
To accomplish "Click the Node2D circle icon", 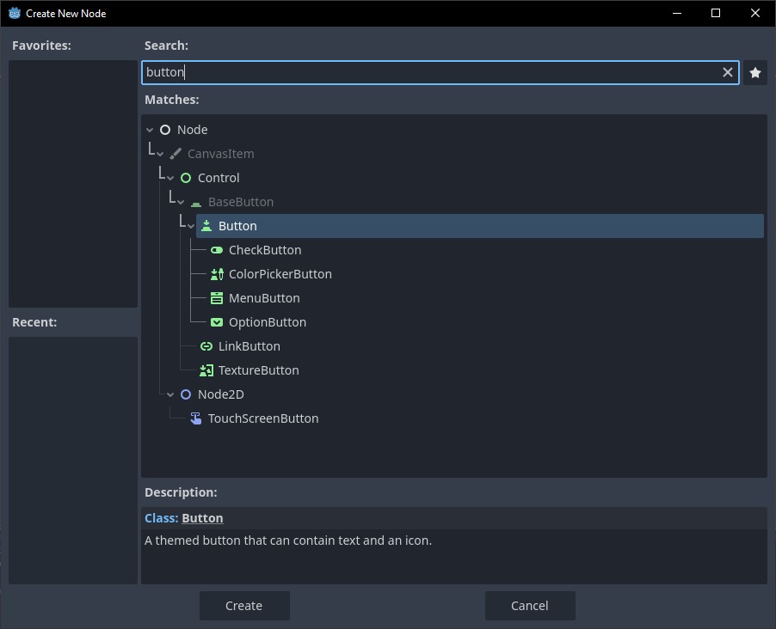I will [186, 394].
